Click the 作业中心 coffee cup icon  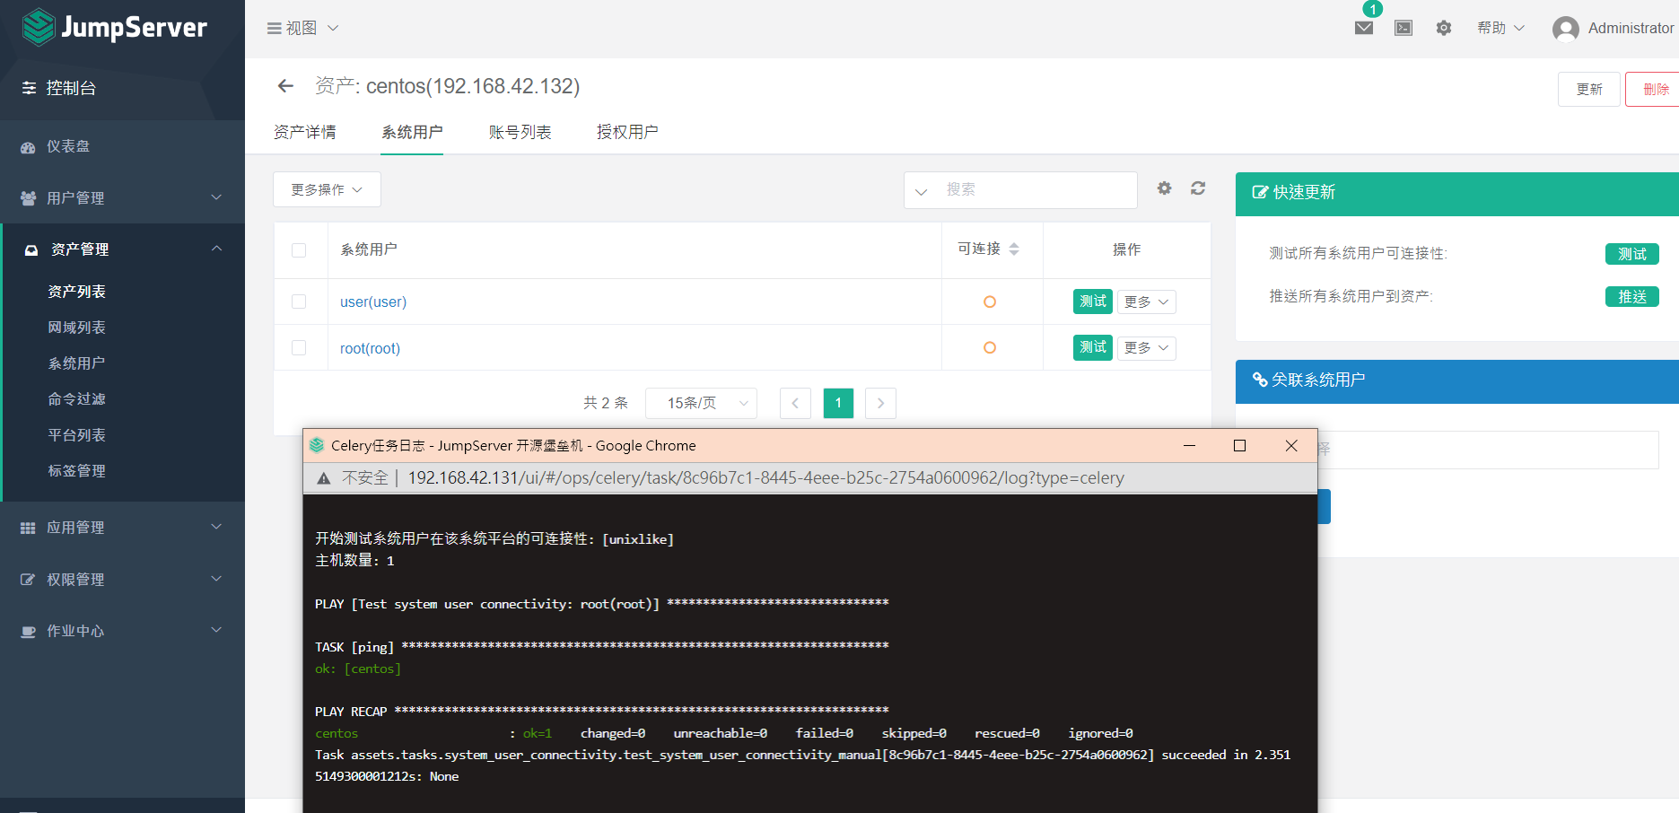pos(28,632)
